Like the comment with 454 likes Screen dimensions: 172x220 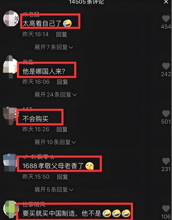[166, 18]
